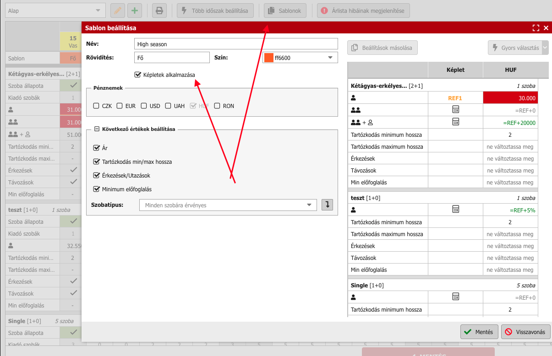Click the orange ff6600 color swatch
Image resolution: width=552 pixels, height=356 pixels.
click(269, 58)
